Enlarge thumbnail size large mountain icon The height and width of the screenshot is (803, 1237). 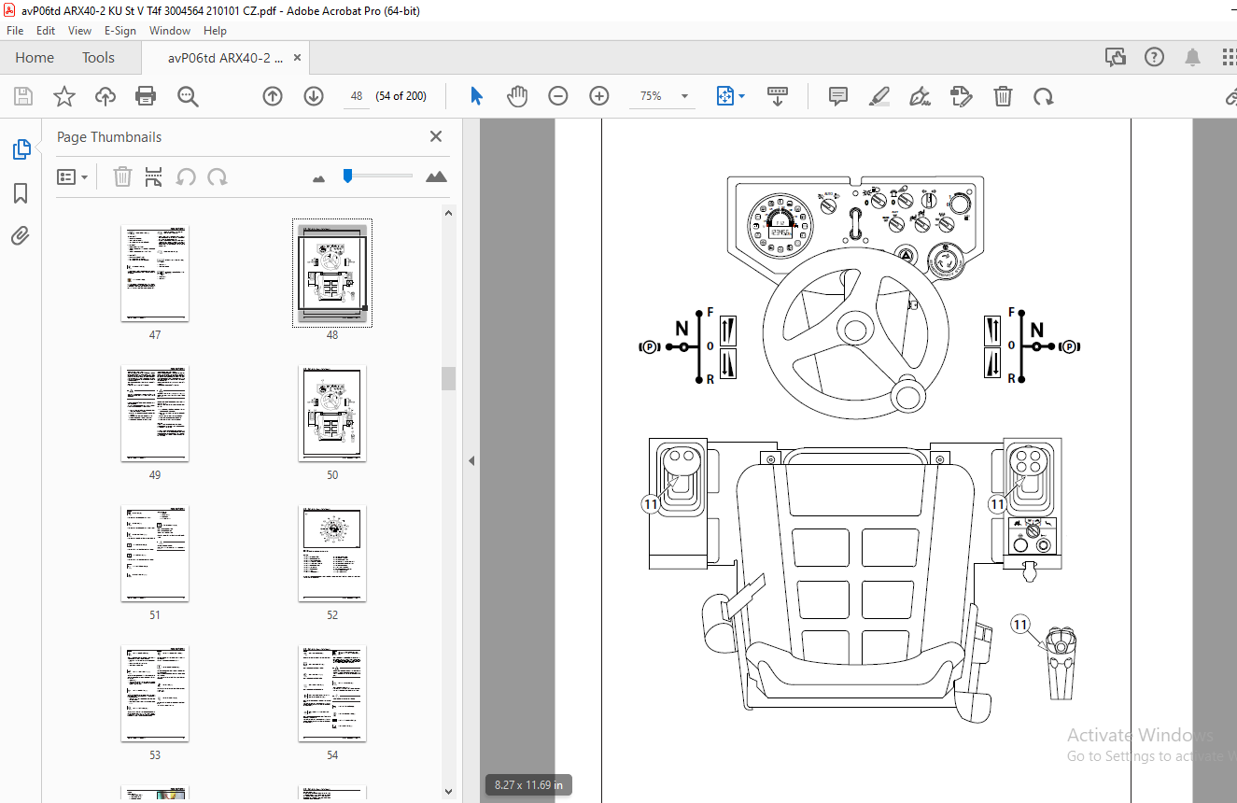point(436,176)
